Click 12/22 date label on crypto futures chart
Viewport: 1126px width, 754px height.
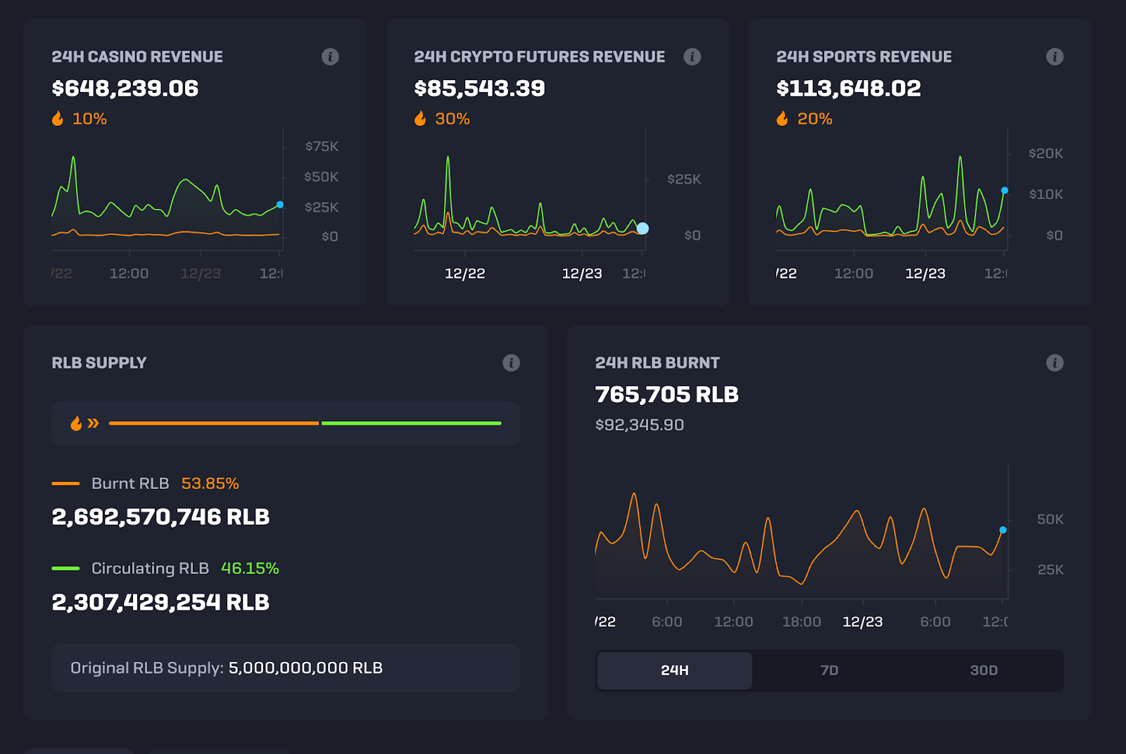(465, 274)
